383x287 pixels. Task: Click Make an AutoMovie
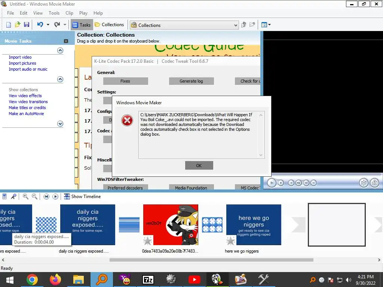coord(27,114)
